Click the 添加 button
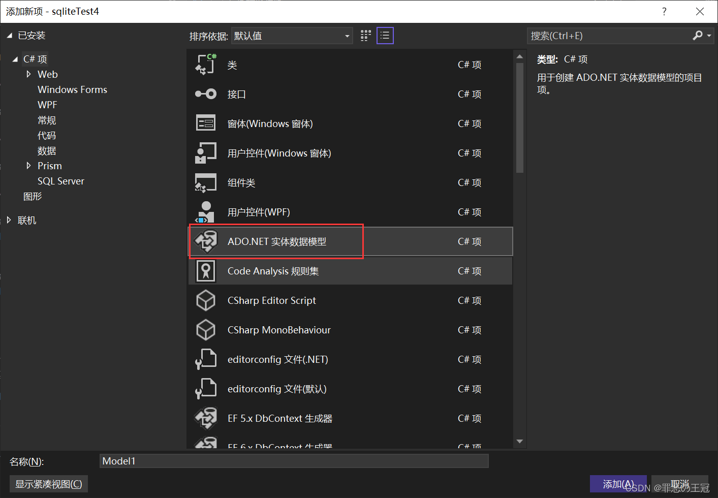Viewport: 718px width, 498px height. click(x=618, y=484)
